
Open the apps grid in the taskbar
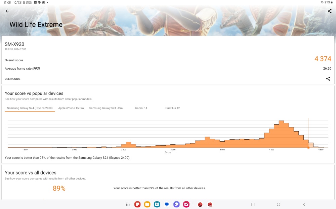coord(128,205)
